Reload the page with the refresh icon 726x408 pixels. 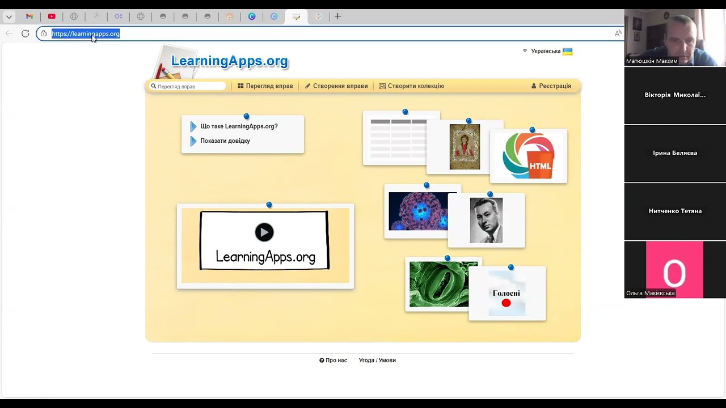pyautogui.click(x=26, y=33)
